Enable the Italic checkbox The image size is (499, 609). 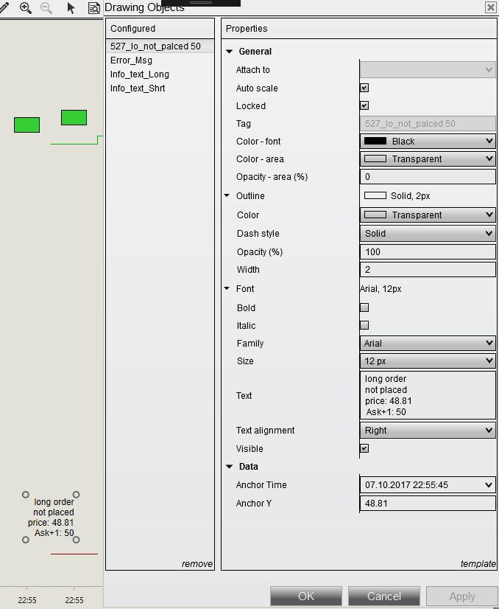[x=364, y=325]
